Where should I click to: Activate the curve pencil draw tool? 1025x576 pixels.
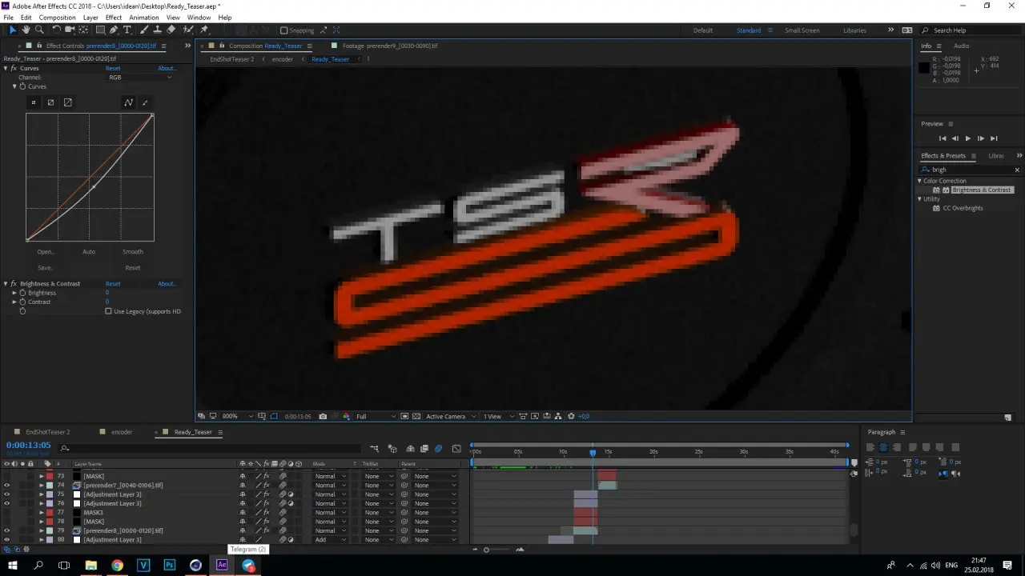(145, 102)
